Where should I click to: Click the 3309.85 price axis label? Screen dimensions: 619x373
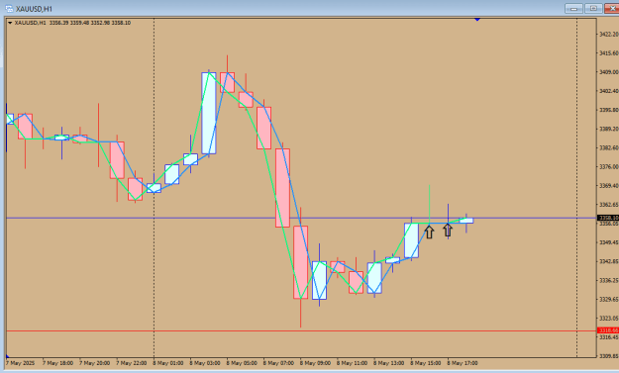609,356
